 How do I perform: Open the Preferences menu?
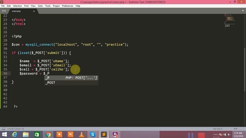pos(68,6)
